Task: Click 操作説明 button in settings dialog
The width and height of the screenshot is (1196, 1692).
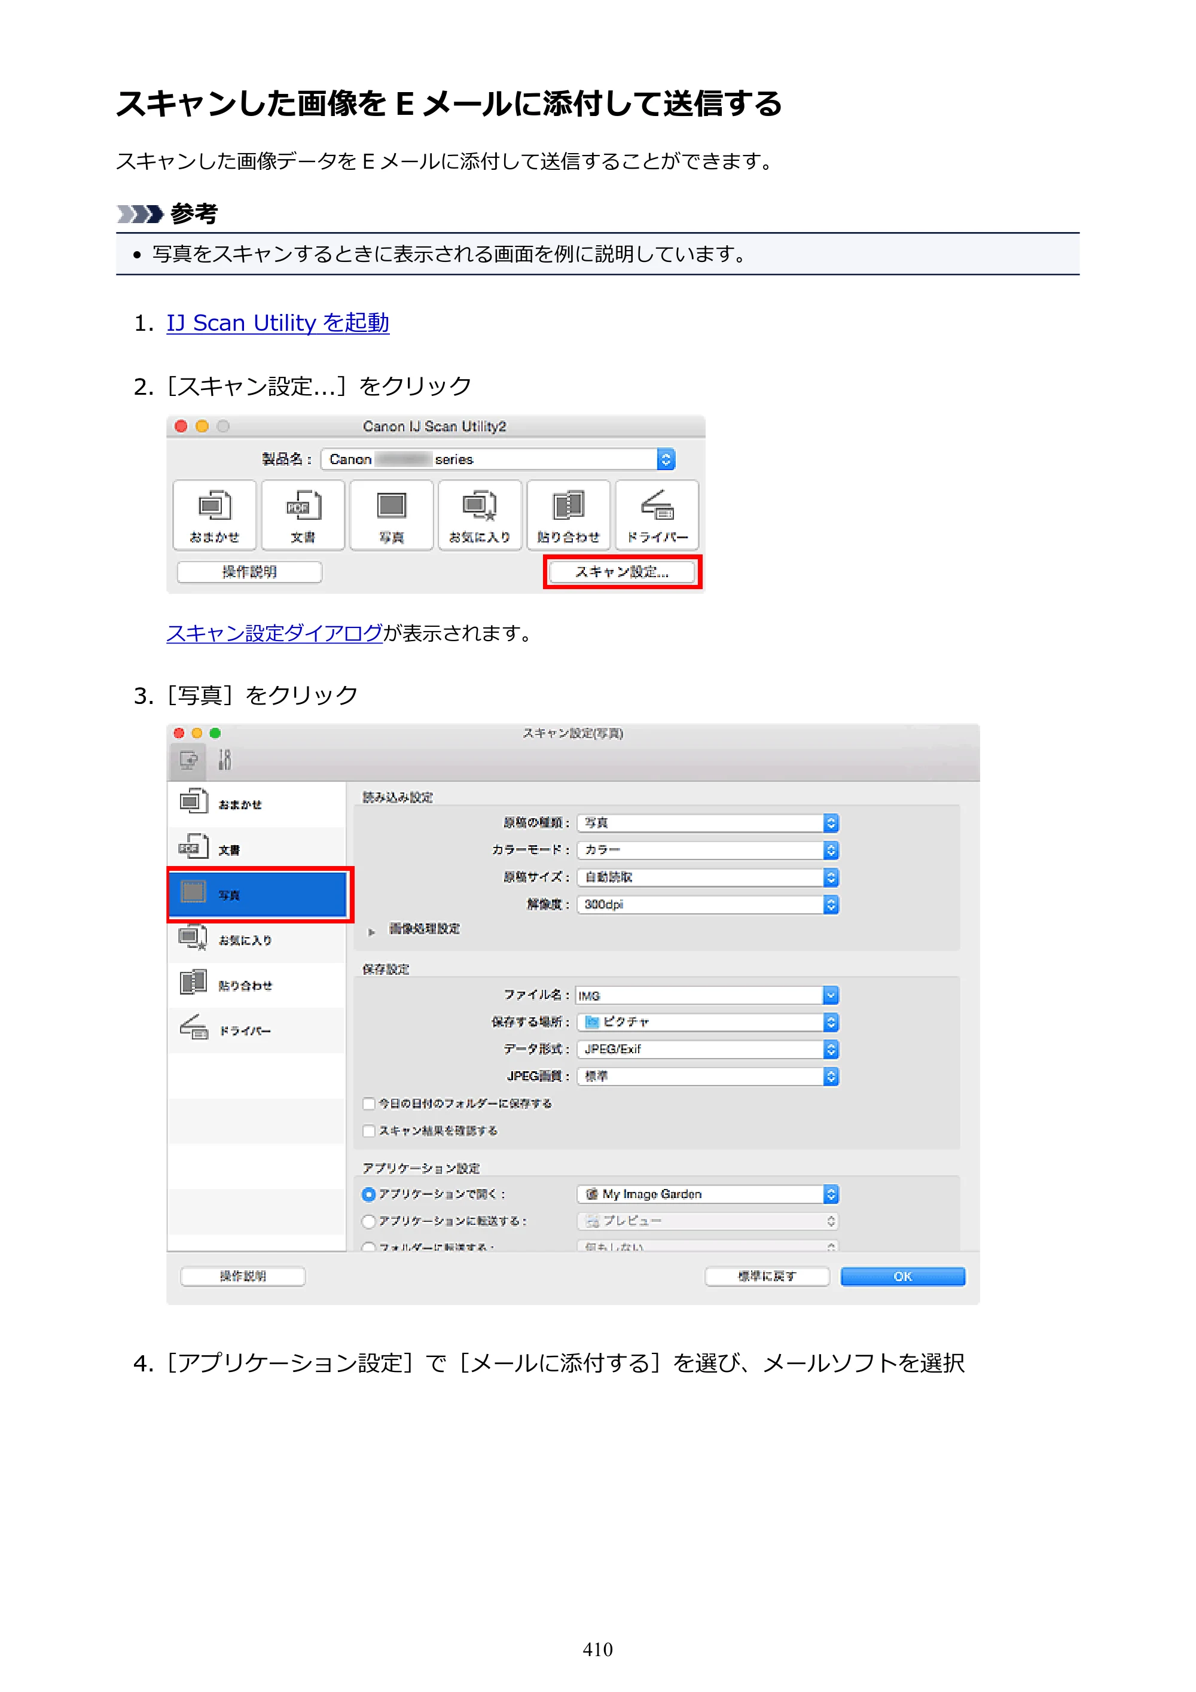Action: 243,1276
